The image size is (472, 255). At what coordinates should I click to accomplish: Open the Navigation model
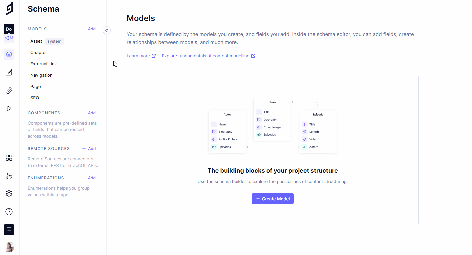41,75
